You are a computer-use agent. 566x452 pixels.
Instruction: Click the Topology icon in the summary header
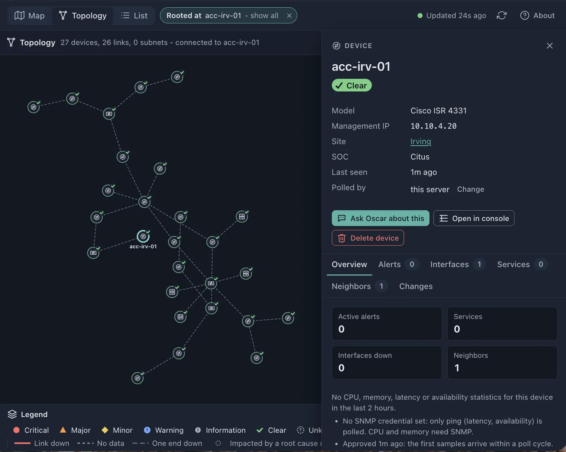coord(11,42)
